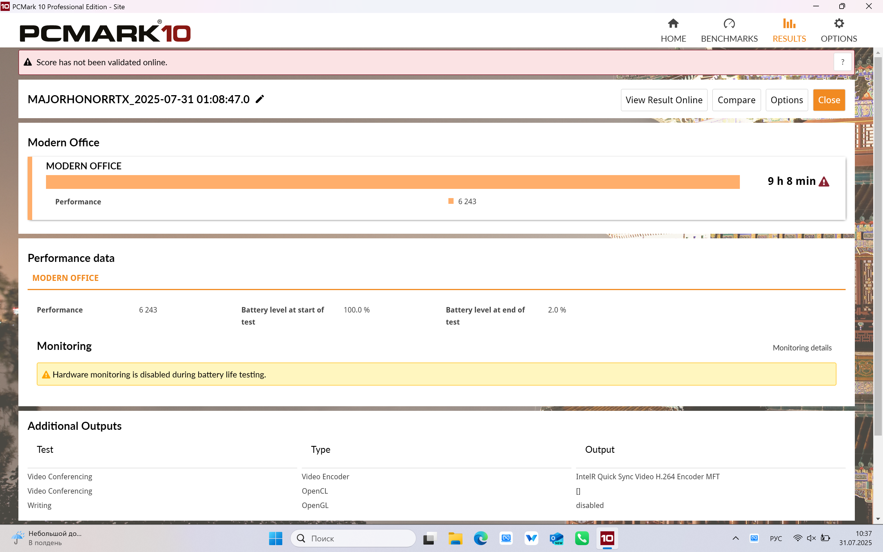
Task: Go to Benchmarks gauge icon
Action: coord(729,24)
